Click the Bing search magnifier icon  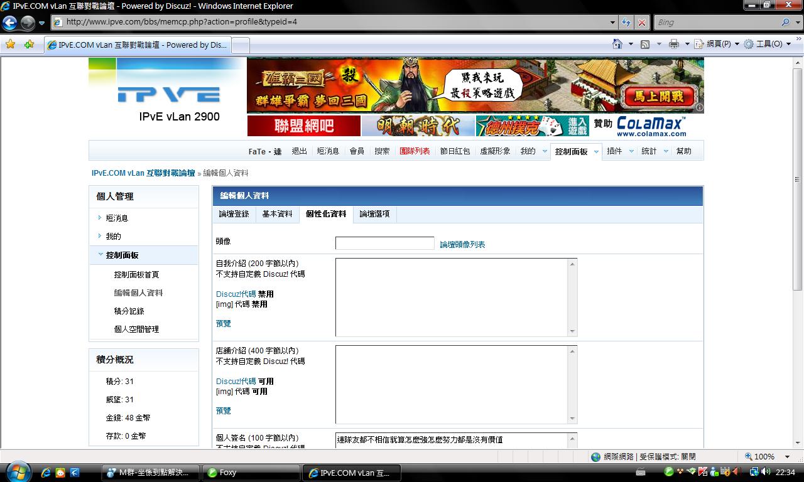tap(785, 22)
